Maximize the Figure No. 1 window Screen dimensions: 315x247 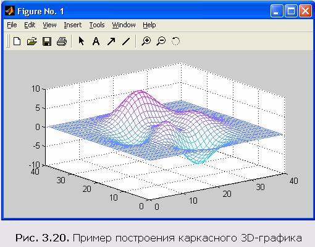pyautogui.click(x=291, y=11)
